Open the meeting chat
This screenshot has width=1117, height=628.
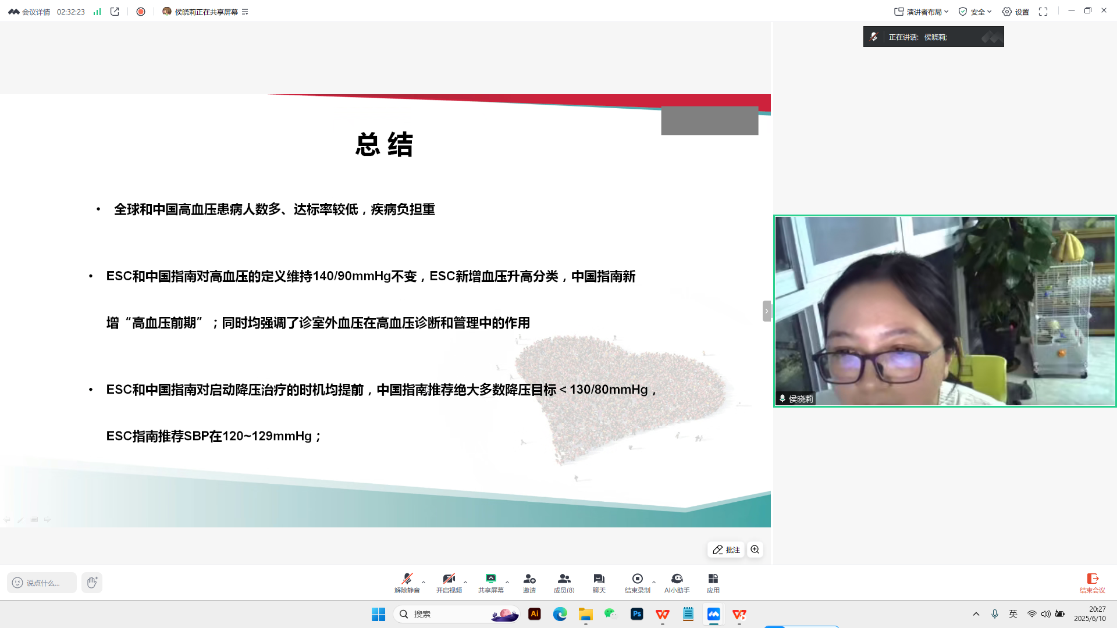pyautogui.click(x=599, y=581)
